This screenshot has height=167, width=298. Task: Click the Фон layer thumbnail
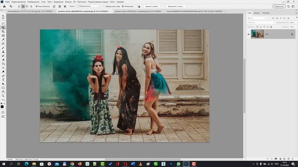pyautogui.click(x=257, y=34)
